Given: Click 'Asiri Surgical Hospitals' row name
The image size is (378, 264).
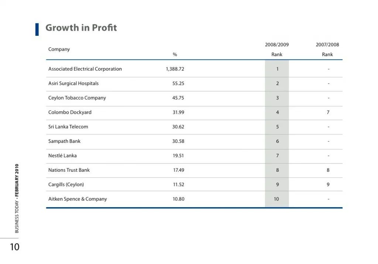Looking at the screenshot, I should tap(73, 83).
